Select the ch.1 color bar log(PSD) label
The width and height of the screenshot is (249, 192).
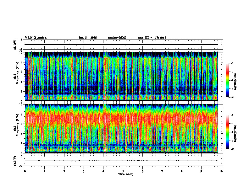coord(235,82)
